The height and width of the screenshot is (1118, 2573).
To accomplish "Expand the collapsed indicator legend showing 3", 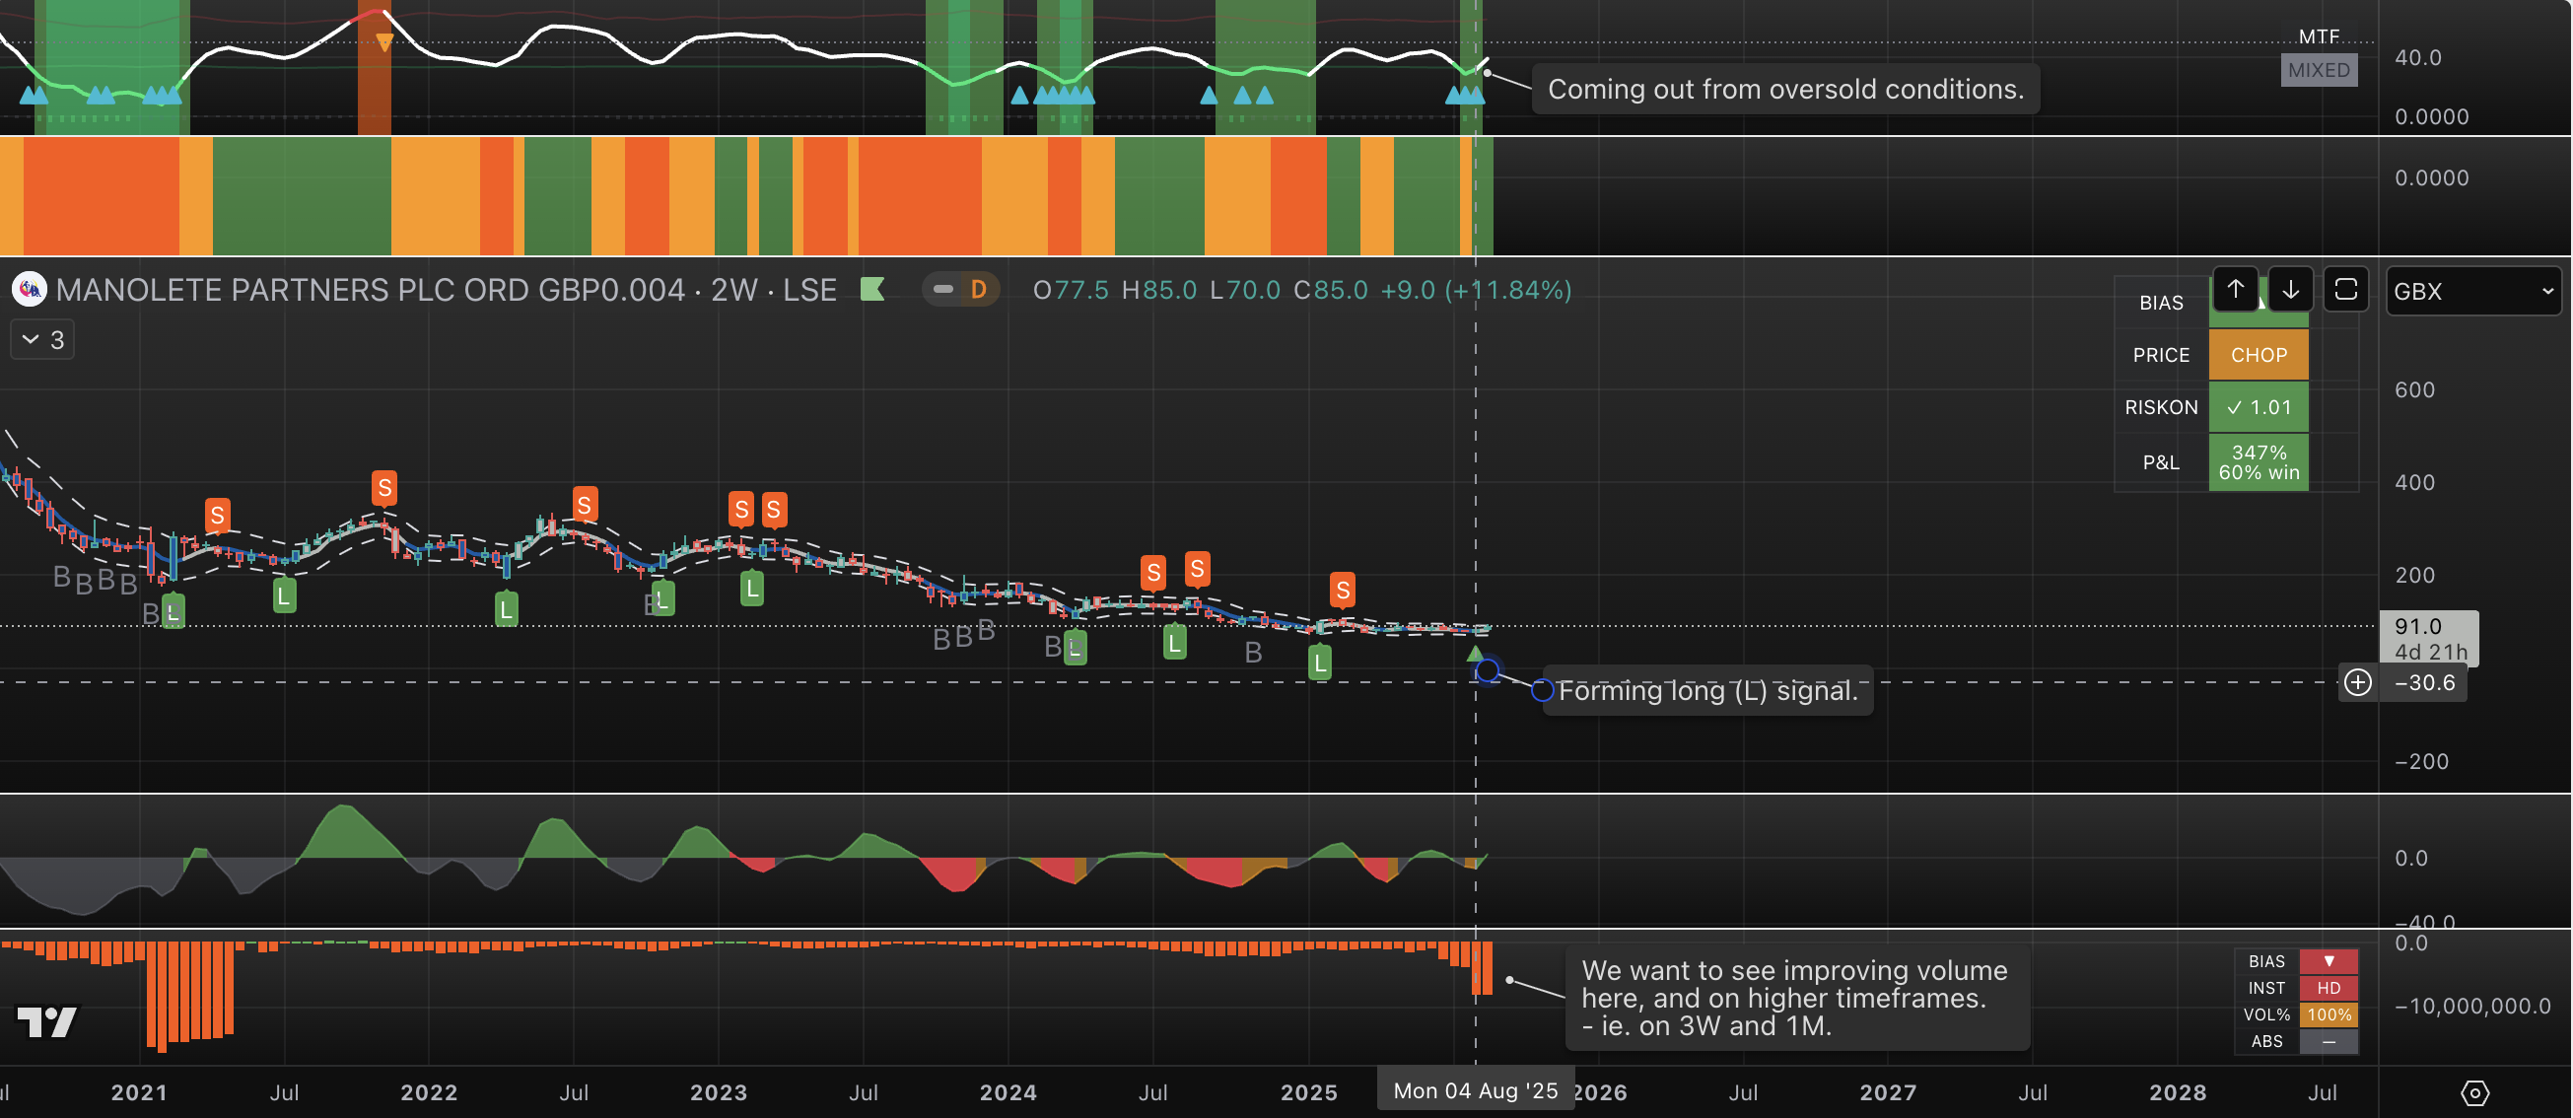I will (x=42, y=340).
